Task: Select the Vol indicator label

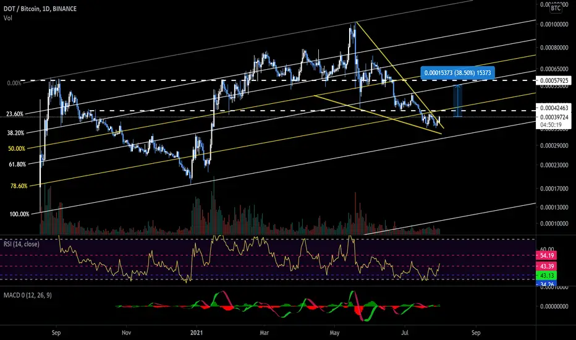Action: click(7, 18)
